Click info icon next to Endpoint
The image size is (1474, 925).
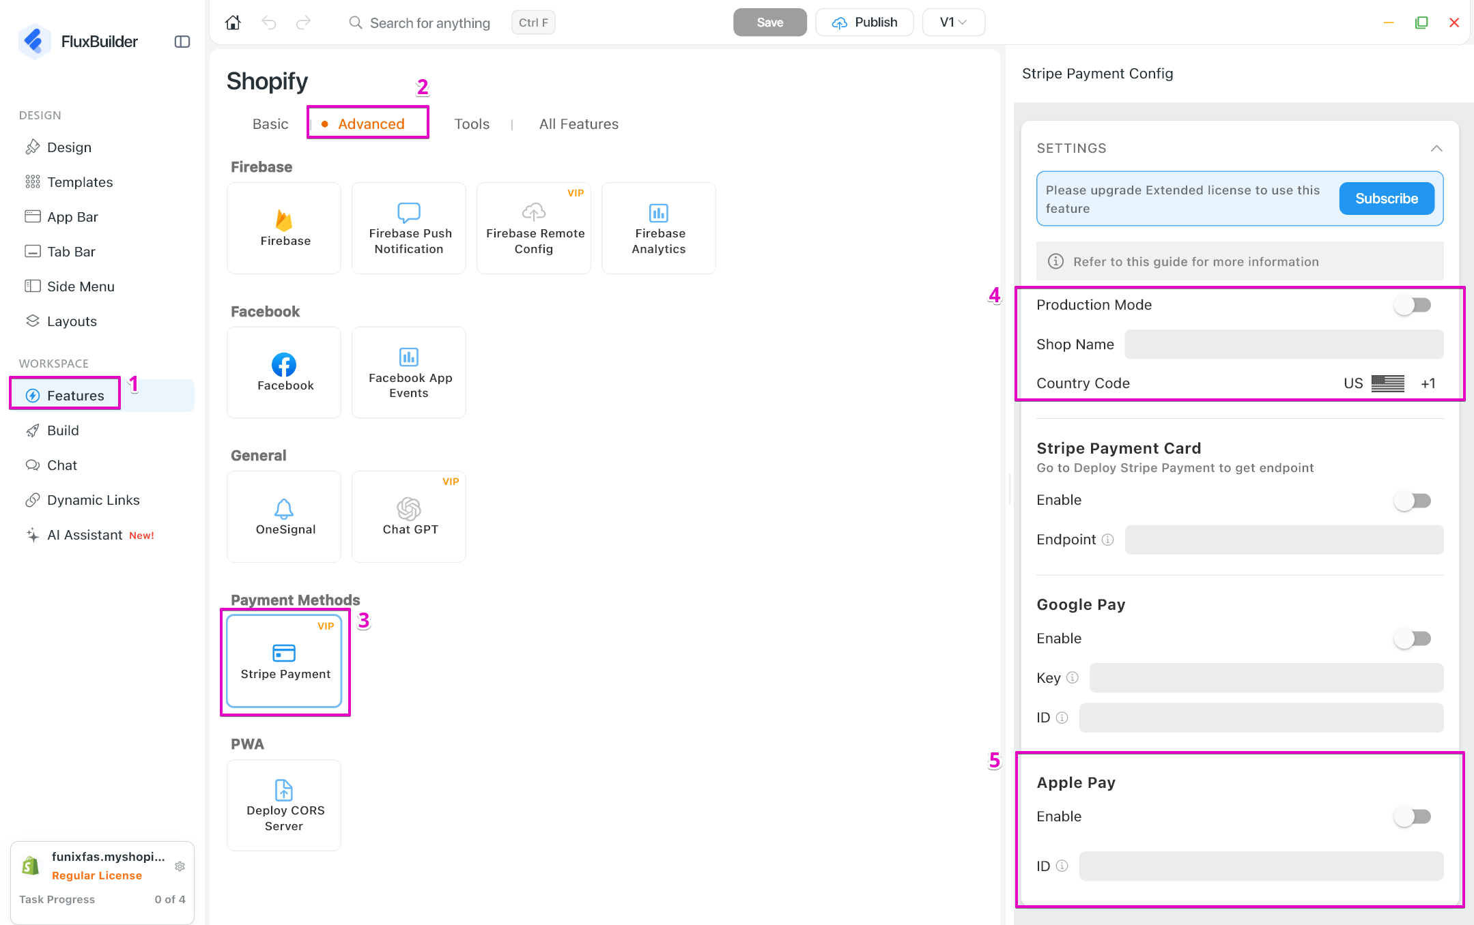[1108, 540]
